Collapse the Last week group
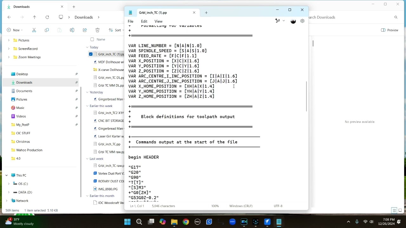Image resolution: width=406 pixels, height=228 pixels. (87, 159)
